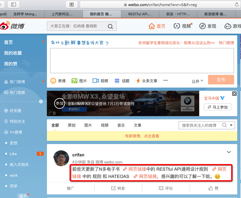Viewport: 241px width, 198px height.
Task: Expand the crifan post options chevron
Action: coord(229,152)
